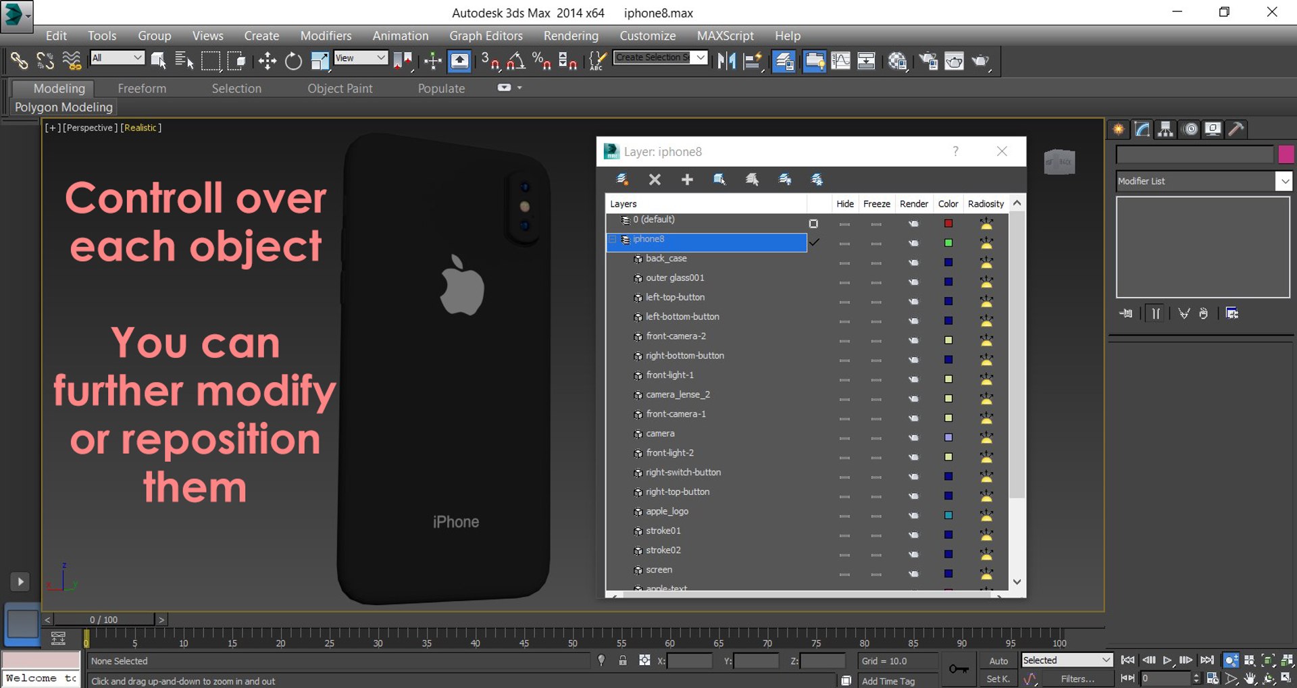Go to End frame button
Image resolution: width=1297 pixels, height=688 pixels.
point(1207,660)
